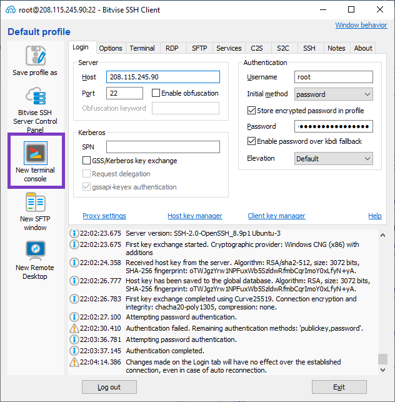Open the Terminal tab
395x402 pixels.
142,48
